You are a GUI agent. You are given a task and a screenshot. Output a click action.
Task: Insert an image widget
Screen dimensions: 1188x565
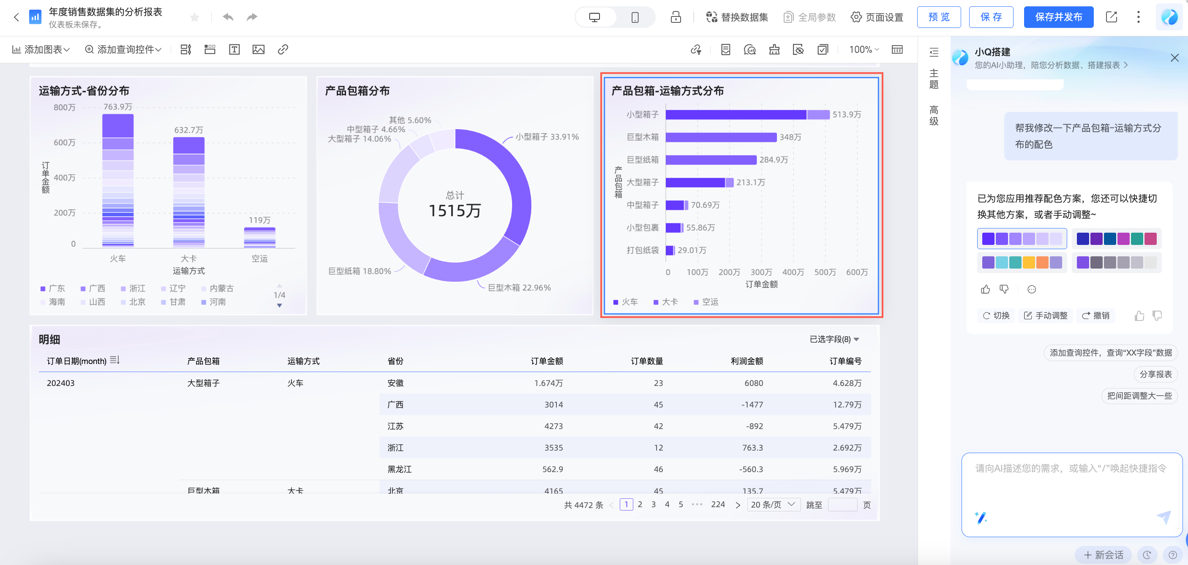pyautogui.click(x=258, y=49)
